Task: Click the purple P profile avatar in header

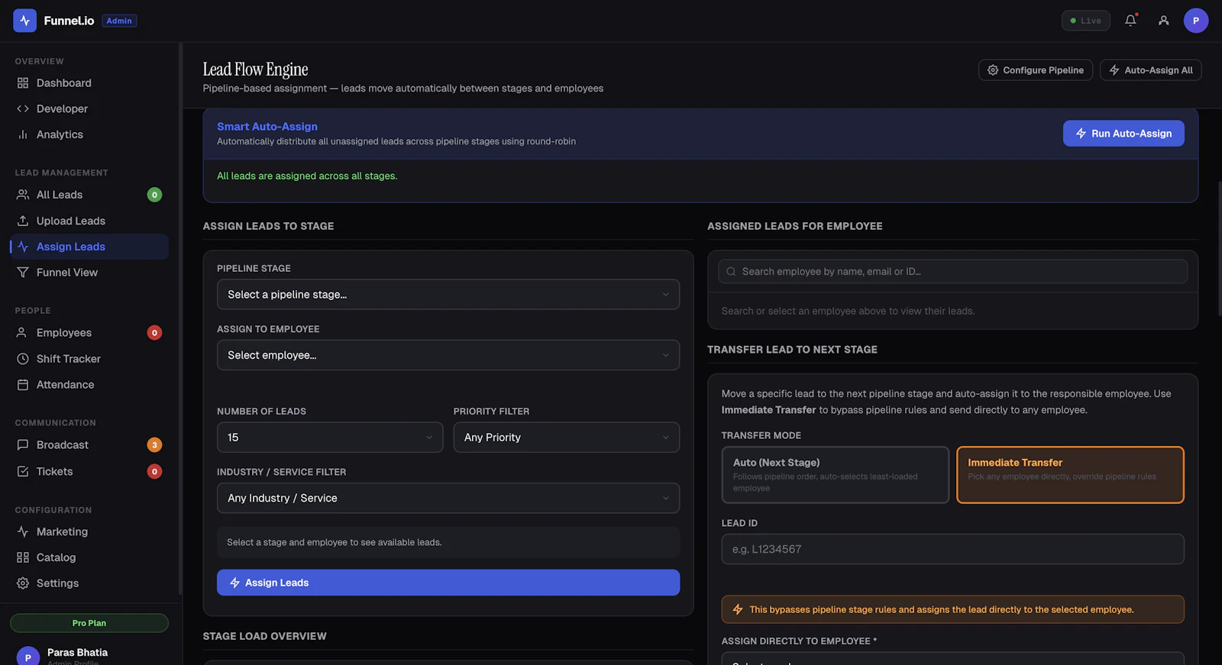Action: click(x=1196, y=21)
